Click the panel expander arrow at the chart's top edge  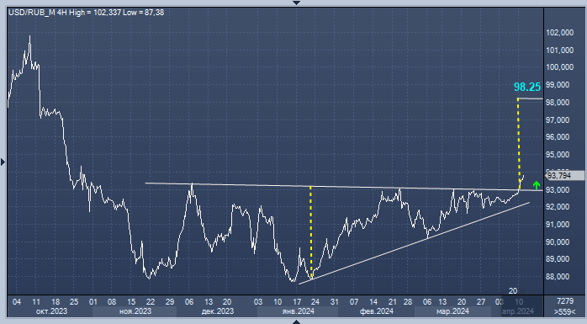coord(296,3)
